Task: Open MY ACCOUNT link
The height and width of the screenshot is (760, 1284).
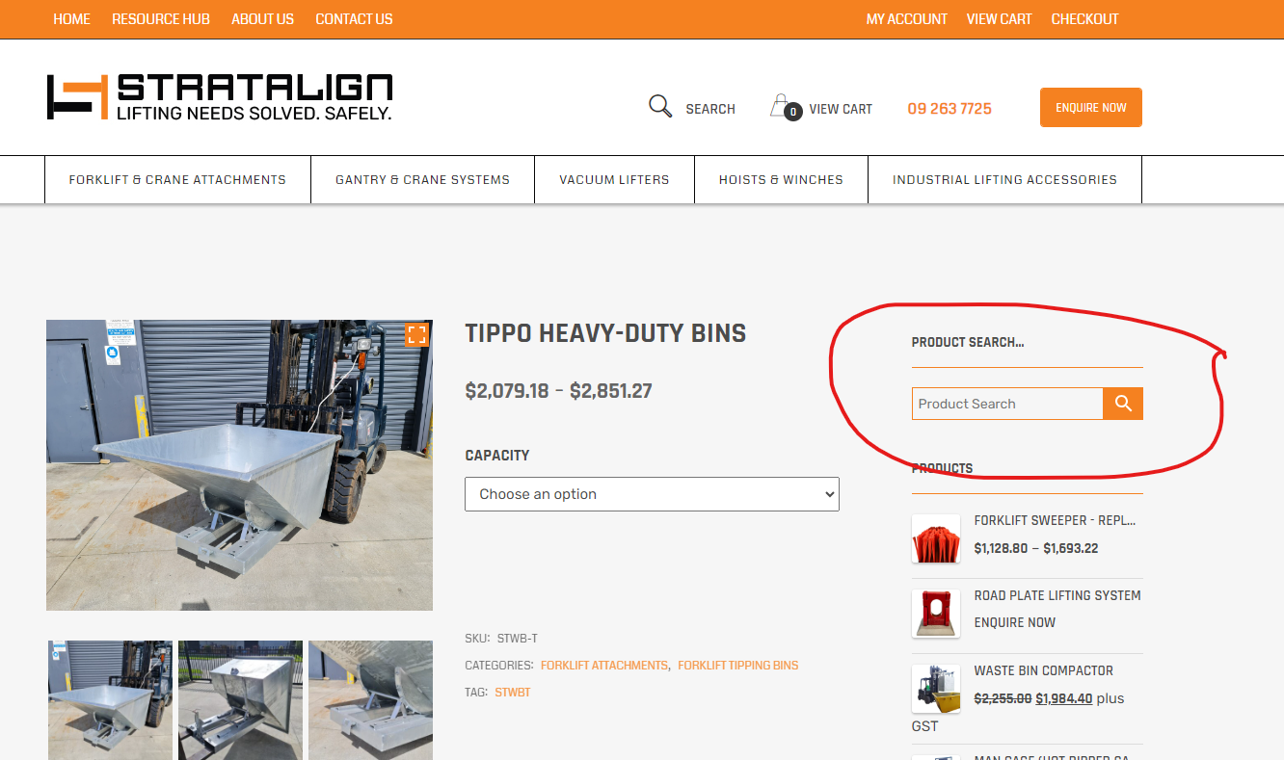Action: pos(907,19)
